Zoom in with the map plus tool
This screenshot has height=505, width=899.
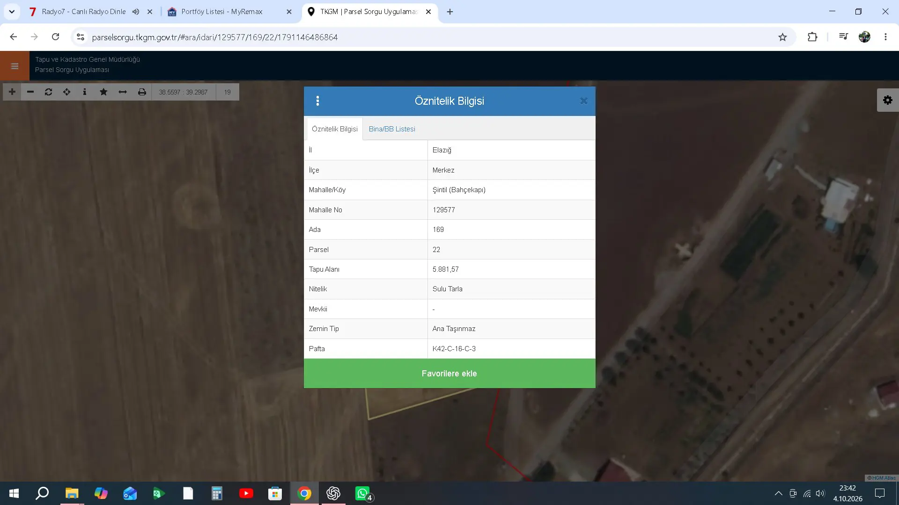12,92
